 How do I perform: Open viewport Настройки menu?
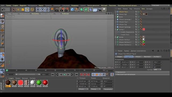(x=35, y=14)
